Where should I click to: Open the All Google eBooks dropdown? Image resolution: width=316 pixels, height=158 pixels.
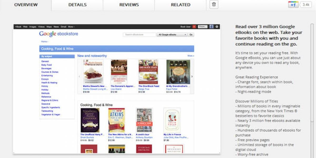point(172,34)
